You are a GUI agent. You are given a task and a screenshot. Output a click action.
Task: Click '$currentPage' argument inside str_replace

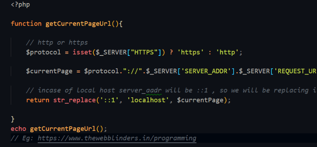click(200, 100)
